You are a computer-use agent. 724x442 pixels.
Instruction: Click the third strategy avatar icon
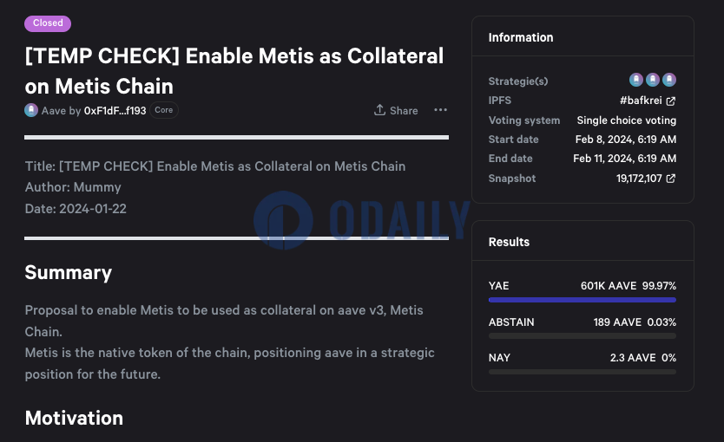pos(669,80)
